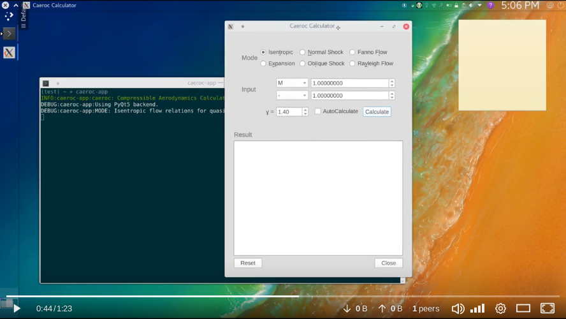Click the terminal icon in the caeroc-app window titlebar

point(46,83)
